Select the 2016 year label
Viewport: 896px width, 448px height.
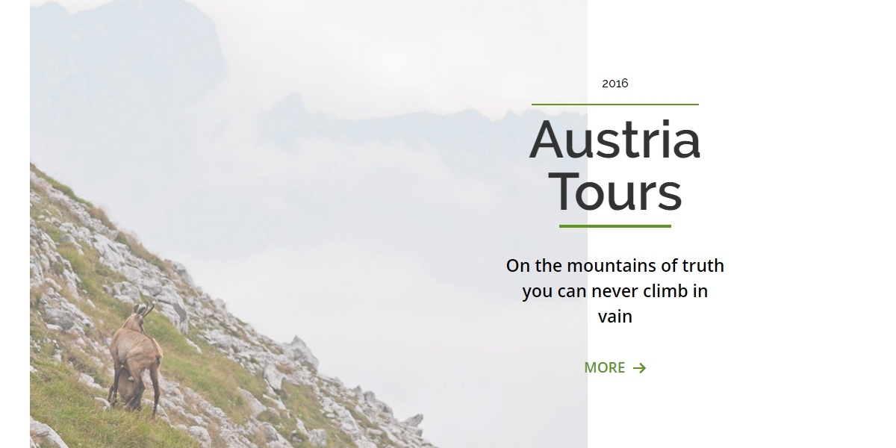[615, 83]
